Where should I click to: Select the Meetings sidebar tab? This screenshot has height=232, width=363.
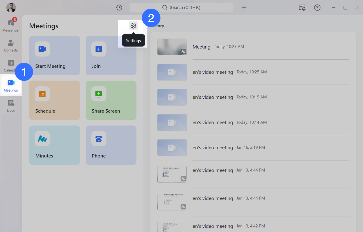pos(11,86)
